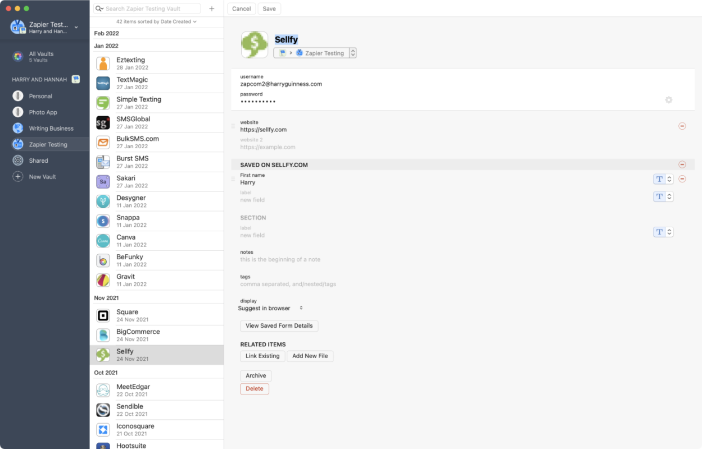This screenshot has height=449, width=702.
Task: Click the SECTION header placeholder
Action: click(253, 218)
